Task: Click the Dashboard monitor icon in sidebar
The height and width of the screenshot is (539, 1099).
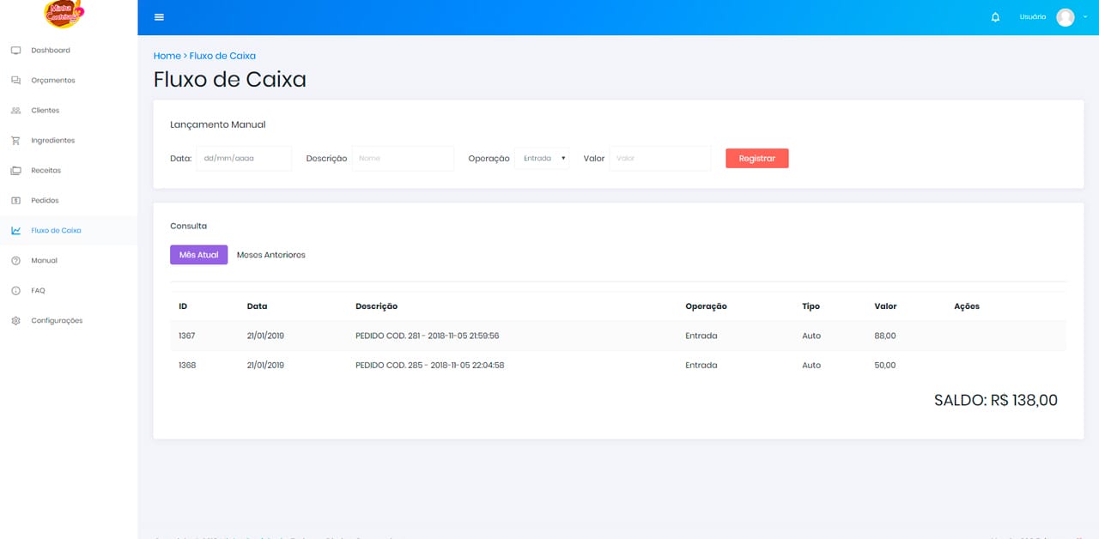Action: pos(15,51)
